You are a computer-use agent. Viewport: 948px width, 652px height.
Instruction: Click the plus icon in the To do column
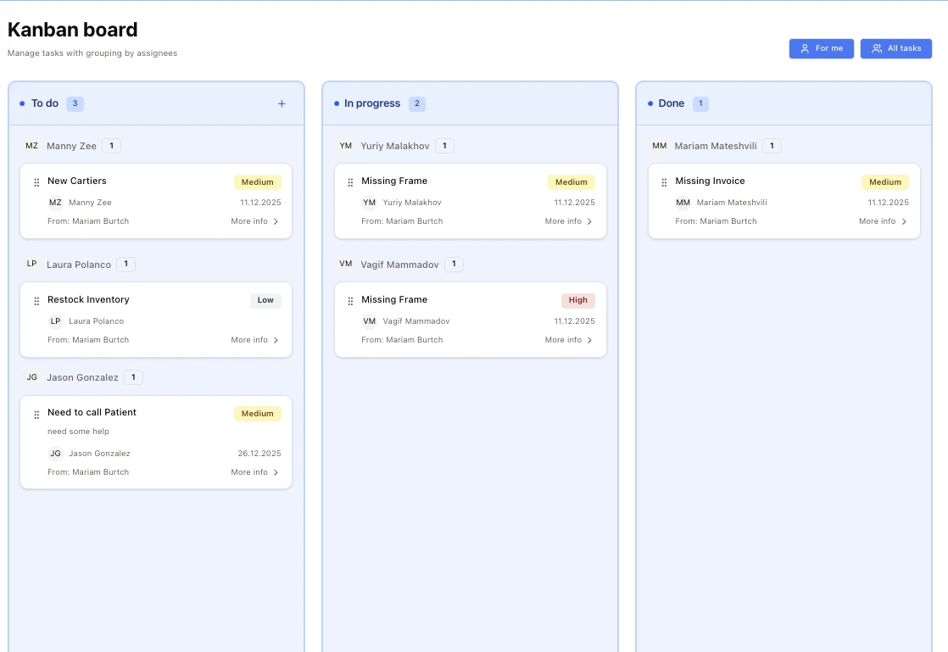coord(282,103)
